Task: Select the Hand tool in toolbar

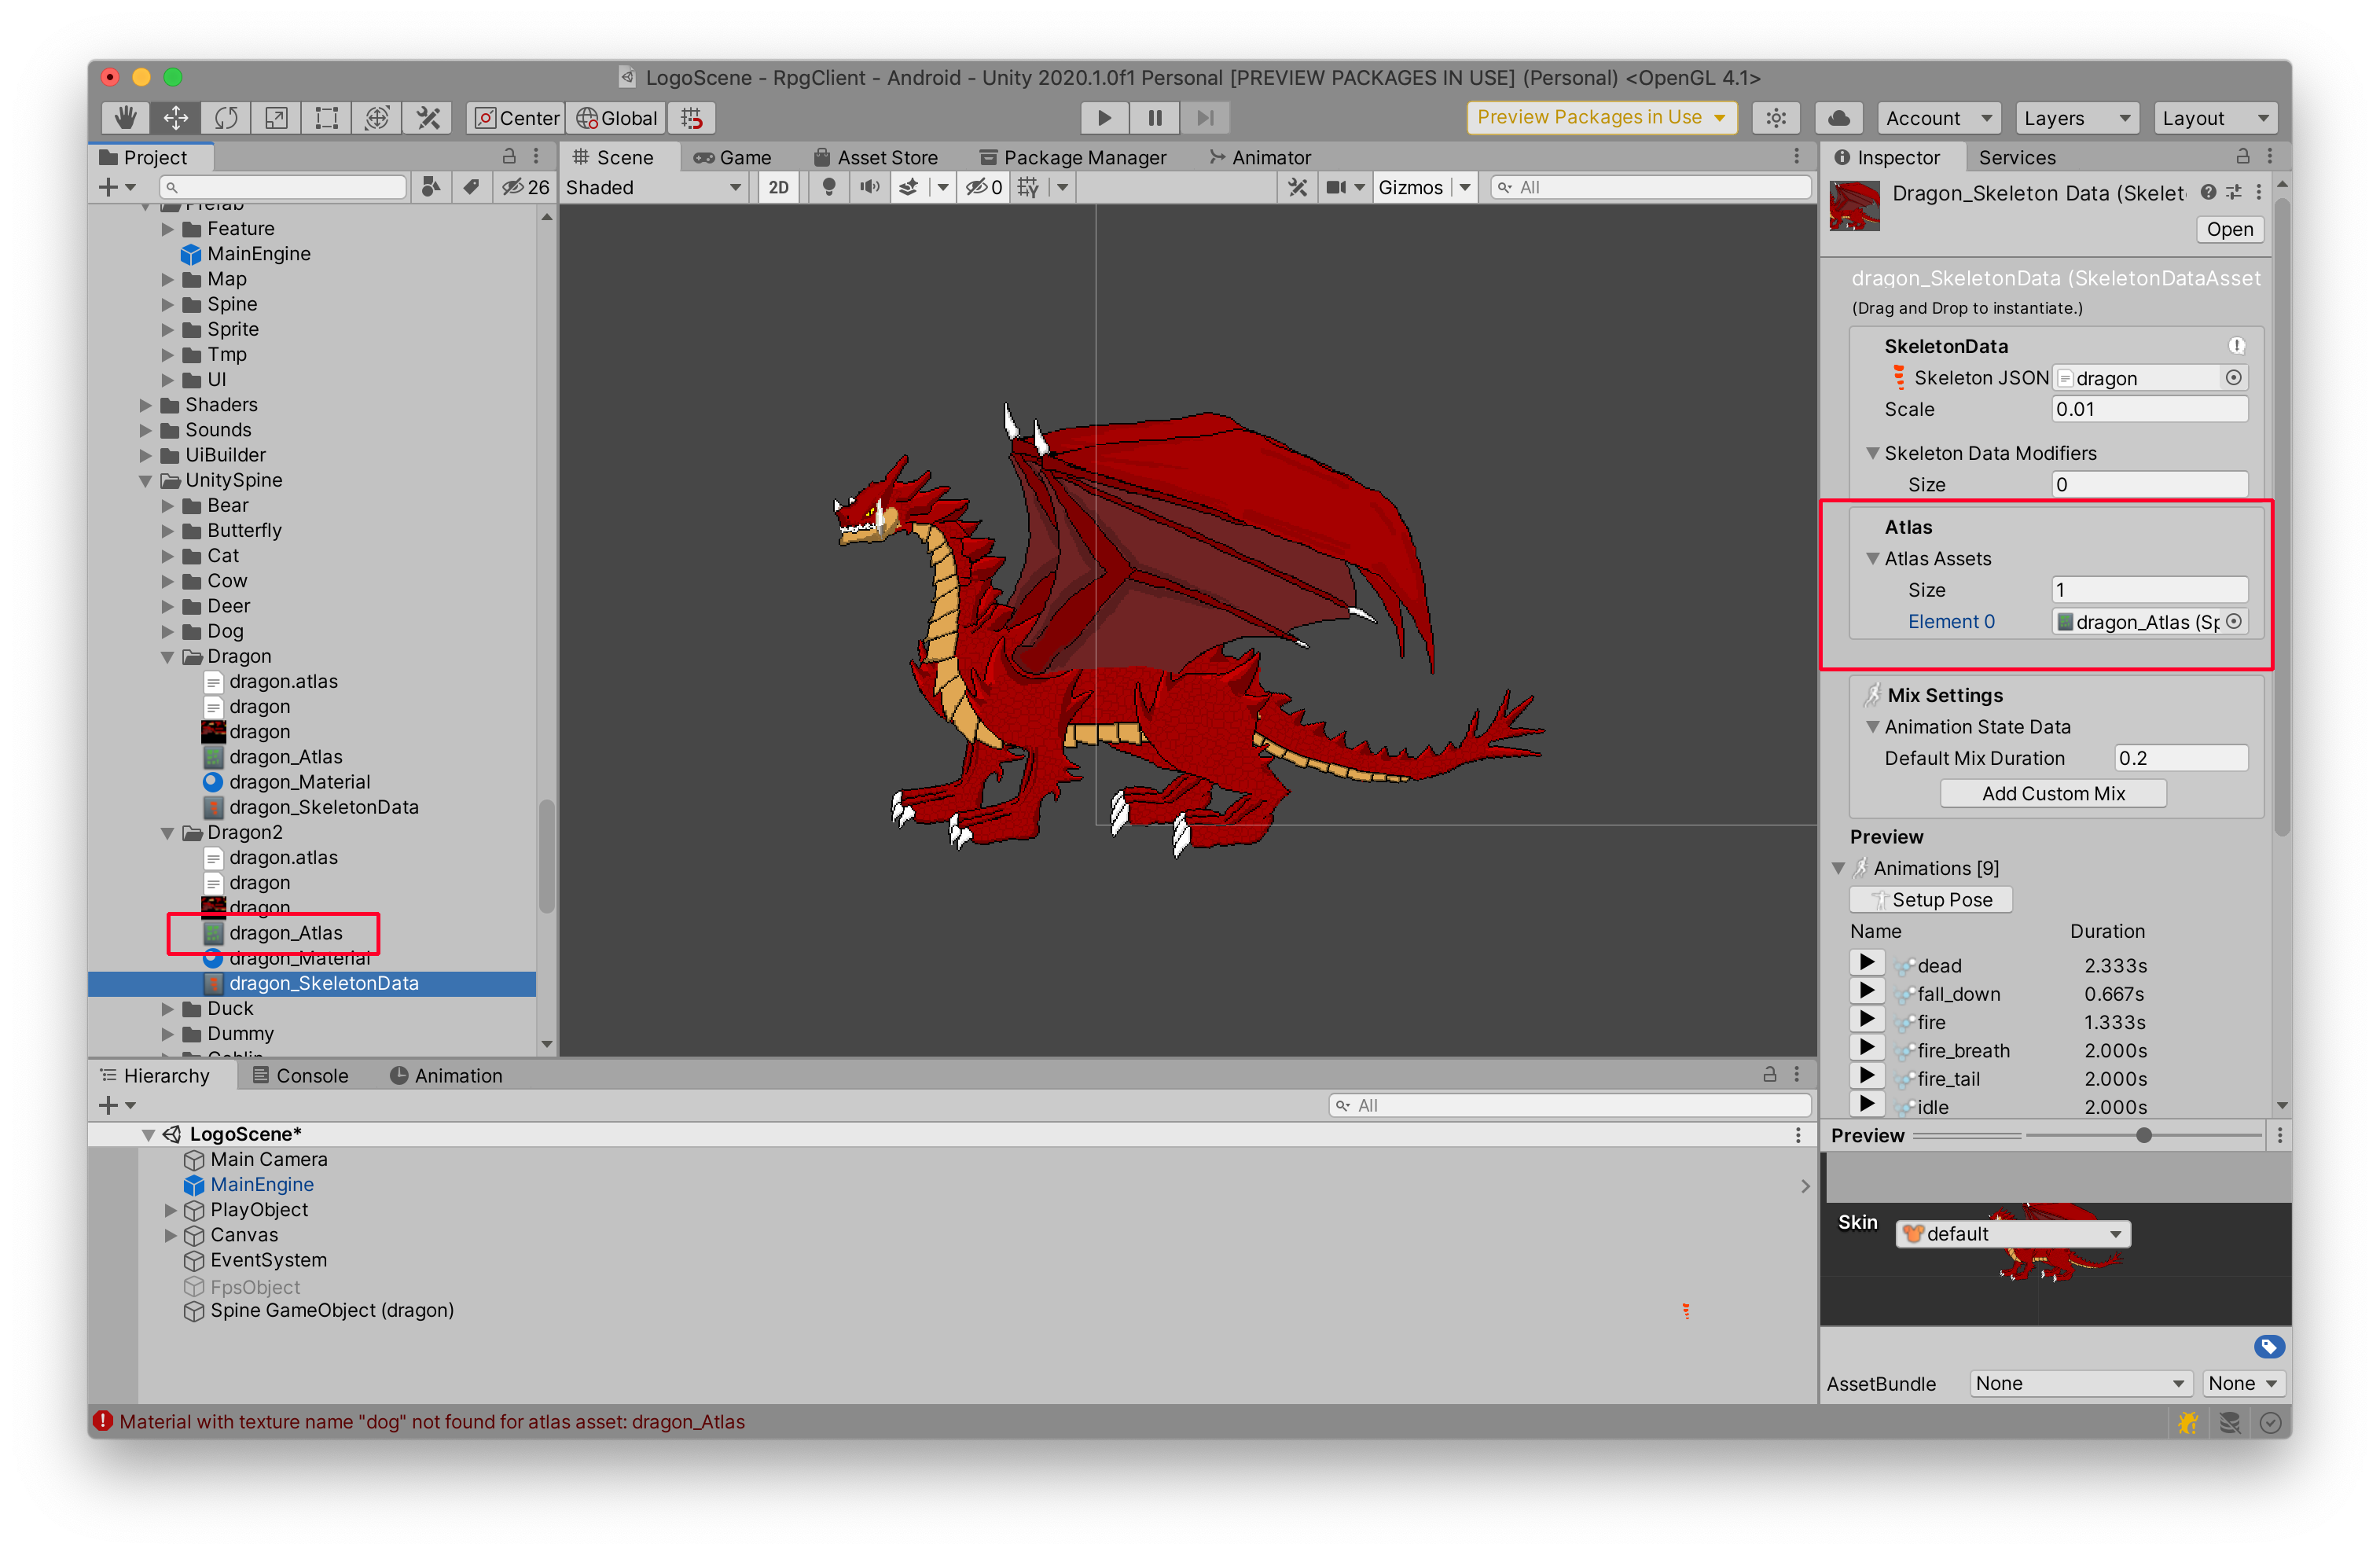Action: pos(125,118)
